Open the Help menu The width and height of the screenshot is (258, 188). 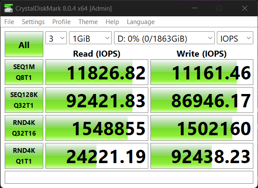click(x=112, y=22)
